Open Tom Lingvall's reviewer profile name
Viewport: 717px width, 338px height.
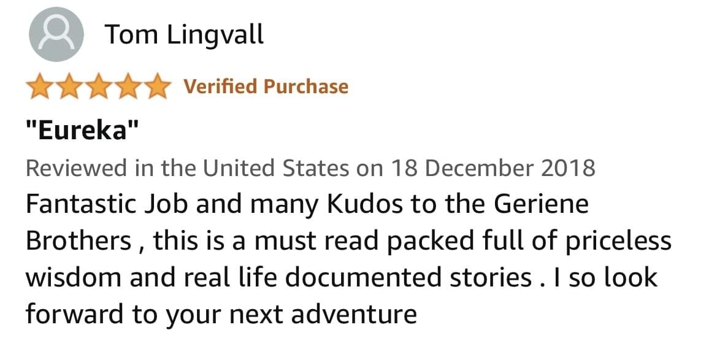185,35
